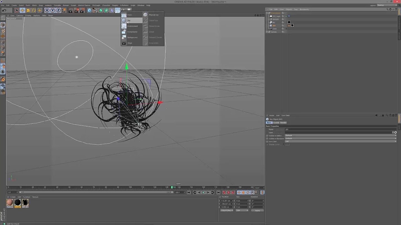Click the Undo arrow icon
The width and height of the screenshot is (401, 225).
click(4, 10)
